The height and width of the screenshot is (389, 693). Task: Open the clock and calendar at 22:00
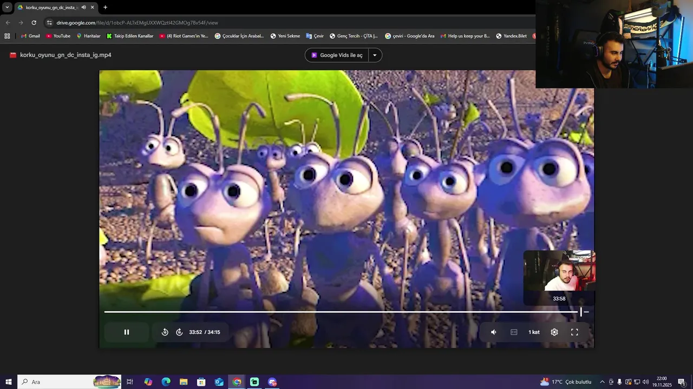pos(662,382)
